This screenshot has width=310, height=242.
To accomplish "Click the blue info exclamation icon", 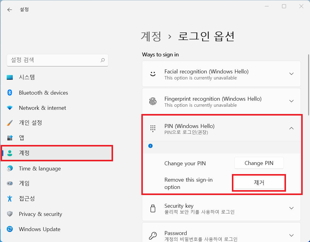I will click(150, 146).
